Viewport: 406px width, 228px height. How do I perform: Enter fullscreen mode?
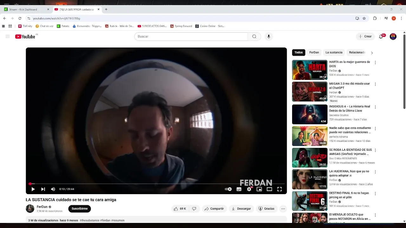(x=279, y=189)
